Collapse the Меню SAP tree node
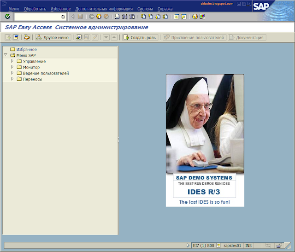 point(6,55)
